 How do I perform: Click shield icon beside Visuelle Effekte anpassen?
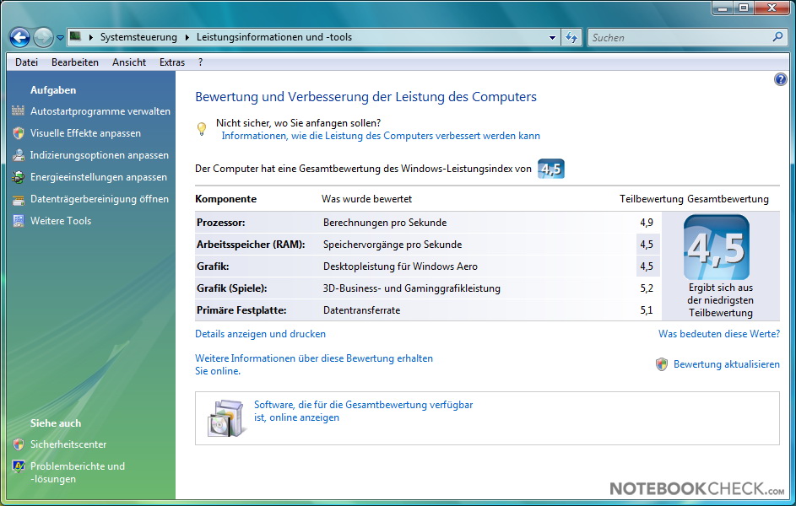19,133
